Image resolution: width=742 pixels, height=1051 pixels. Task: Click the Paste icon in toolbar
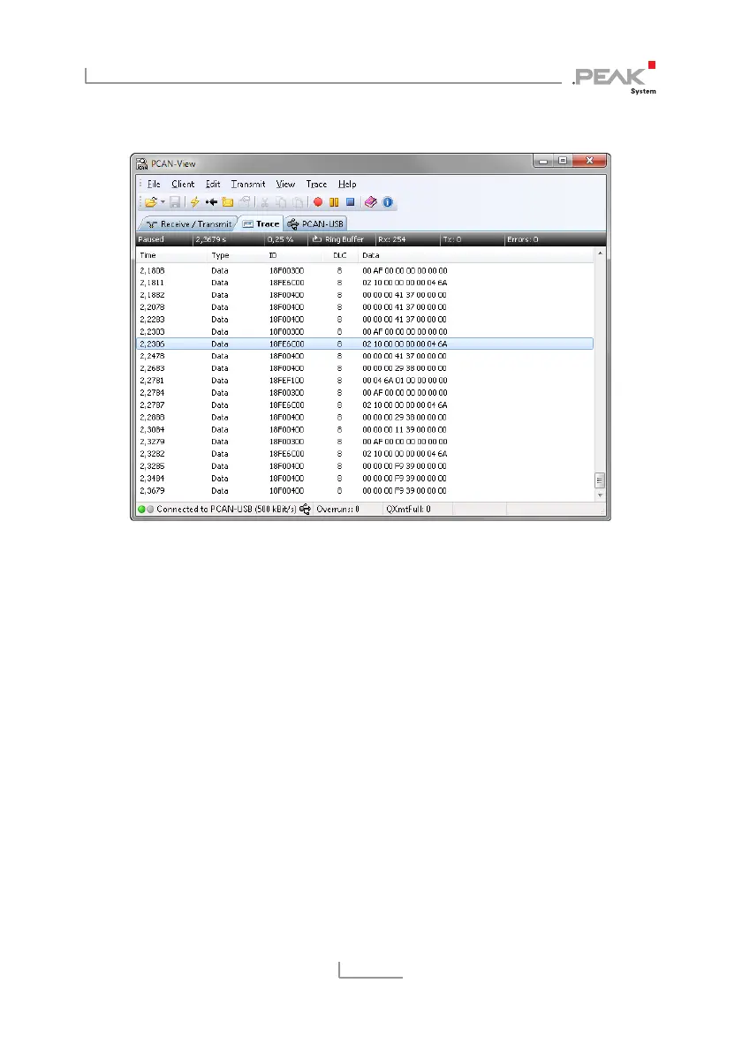pyautogui.click(x=298, y=202)
